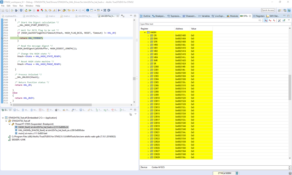Click the editor horizontal scrollbar
The height and width of the screenshot is (175, 292).
point(52,105)
